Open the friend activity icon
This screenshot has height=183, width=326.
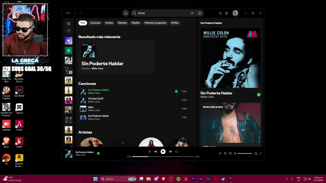[x=227, y=13]
